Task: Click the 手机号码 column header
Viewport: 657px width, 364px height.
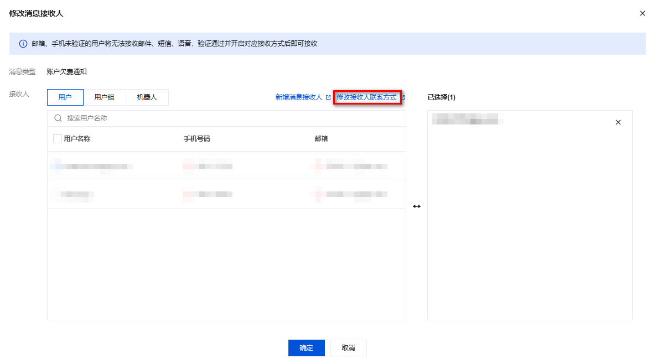Action: click(197, 139)
